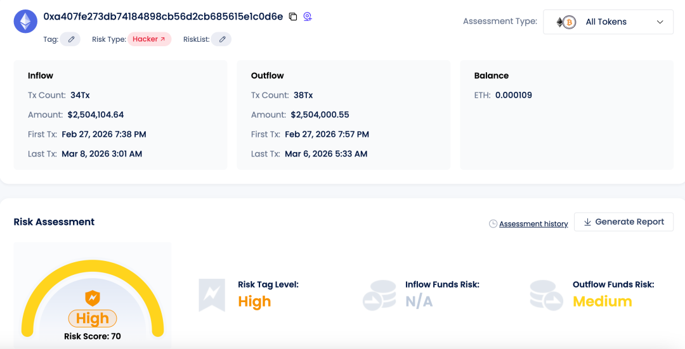Click the Inflow Funds Risk coins icon

click(379, 295)
